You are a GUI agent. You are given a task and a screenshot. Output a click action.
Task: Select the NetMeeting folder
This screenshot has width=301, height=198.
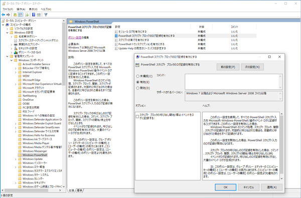click(27, 96)
